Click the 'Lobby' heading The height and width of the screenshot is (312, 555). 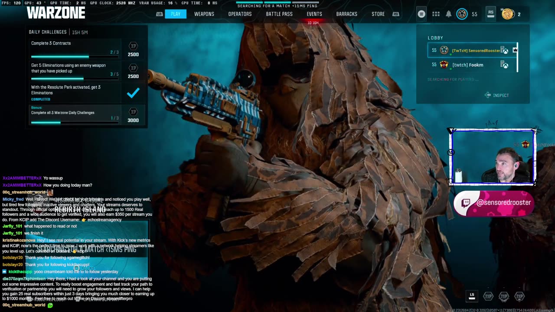[x=435, y=38]
